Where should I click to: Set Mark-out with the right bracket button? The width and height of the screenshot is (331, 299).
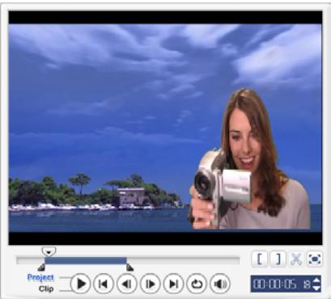[x=278, y=259]
